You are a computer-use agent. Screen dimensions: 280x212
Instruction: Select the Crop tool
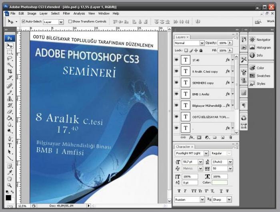coord(10,71)
